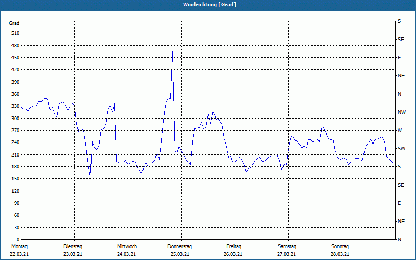Image resolution: width=416 pixels, height=260 pixels.
Task: Click the 28.03.21 date label
Action: 340,254
